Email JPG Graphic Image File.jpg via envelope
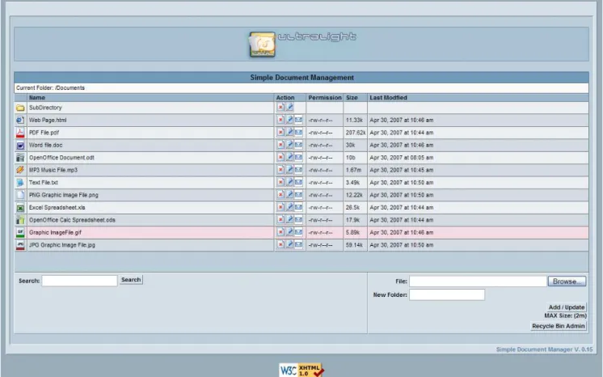603x377 pixels. (298, 244)
